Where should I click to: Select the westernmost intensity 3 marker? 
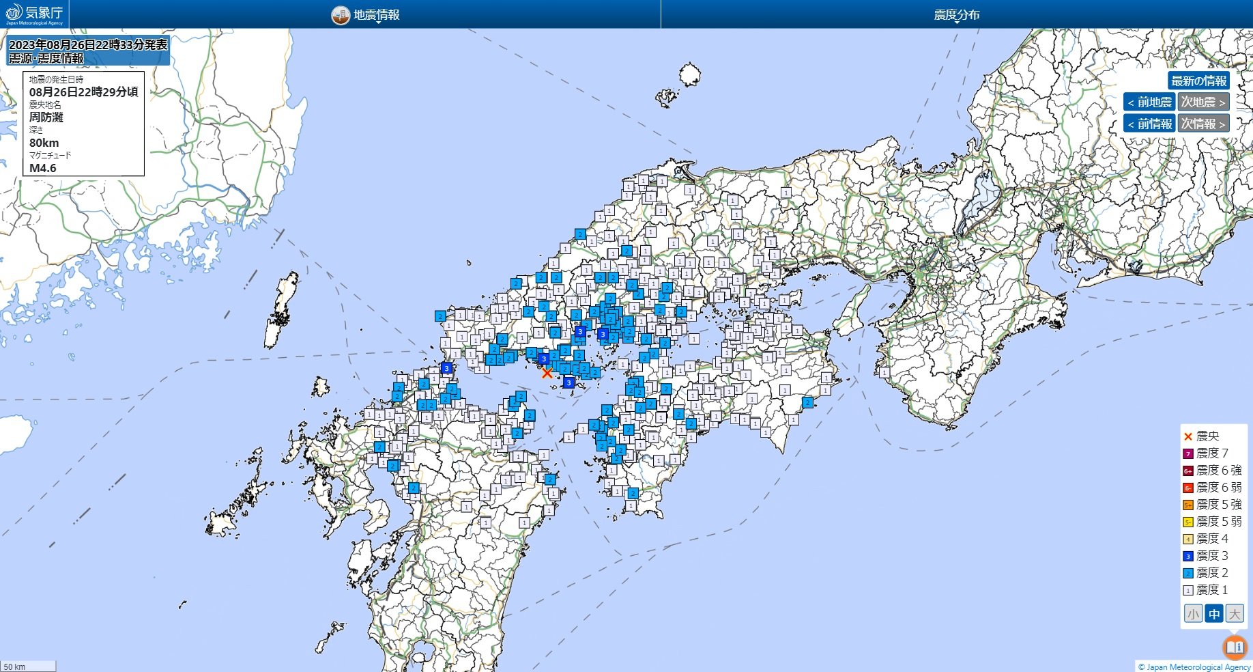pyautogui.click(x=446, y=368)
